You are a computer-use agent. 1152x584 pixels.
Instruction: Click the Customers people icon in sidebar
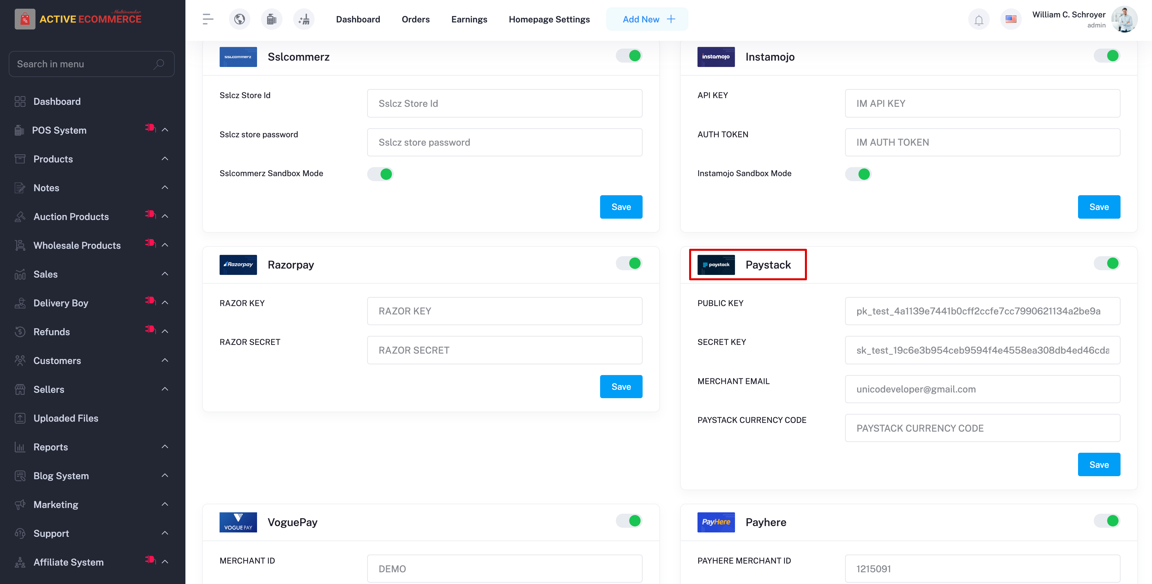[20, 360]
